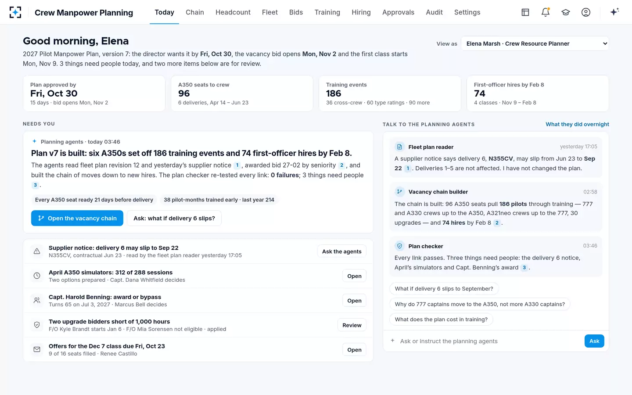632x395 pixels.
Task: Open What they did overnight link
Action: [577, 124]
